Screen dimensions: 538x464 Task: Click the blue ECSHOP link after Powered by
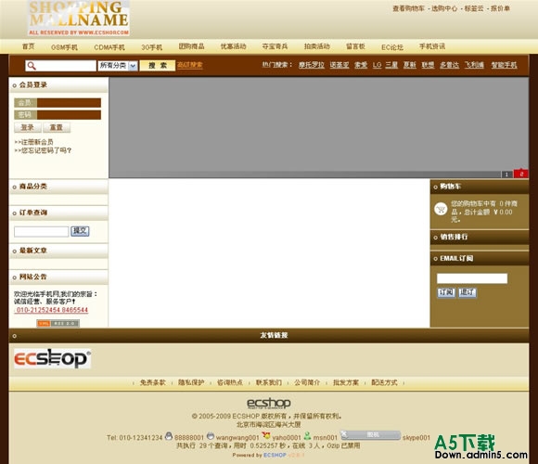[x=275, y=455]
